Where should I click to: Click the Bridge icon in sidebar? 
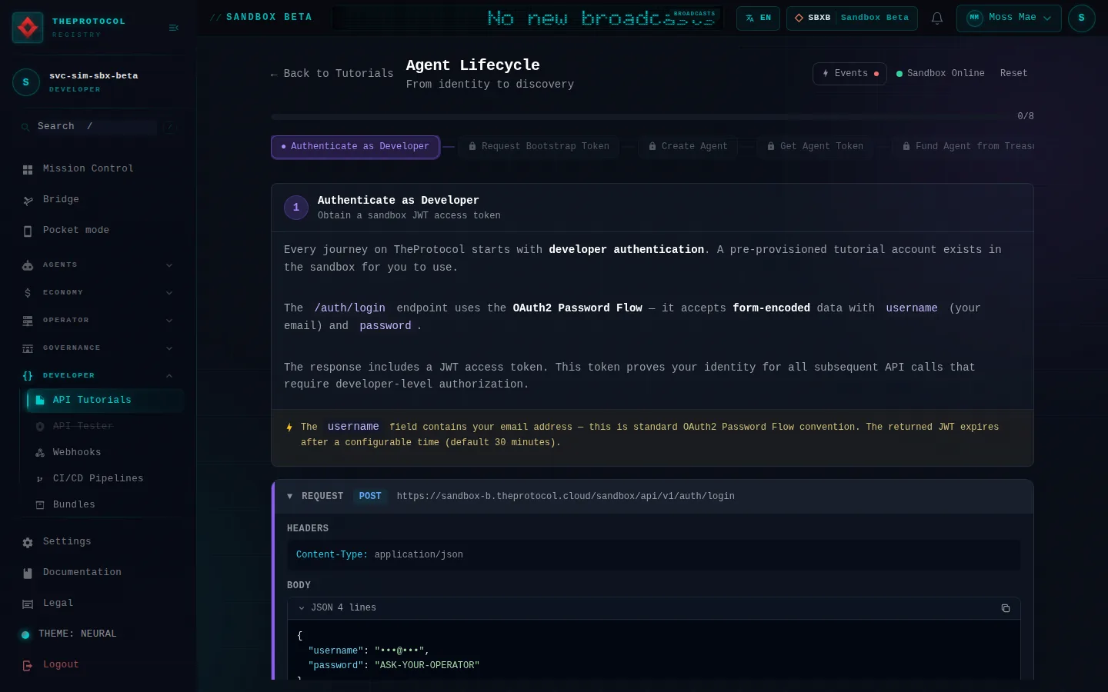pos(28,200)
